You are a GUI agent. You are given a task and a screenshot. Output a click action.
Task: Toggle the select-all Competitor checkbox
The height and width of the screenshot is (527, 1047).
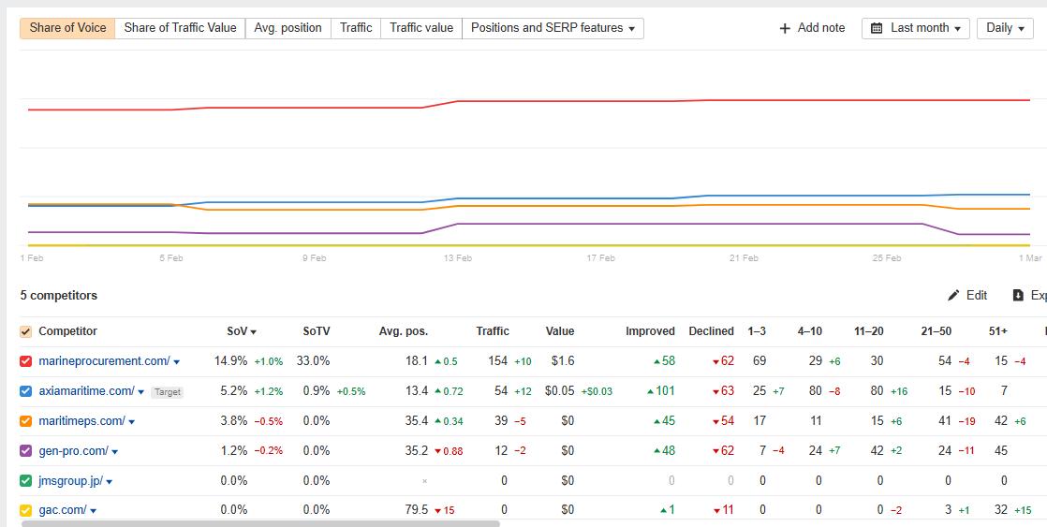tap(26, 331)
